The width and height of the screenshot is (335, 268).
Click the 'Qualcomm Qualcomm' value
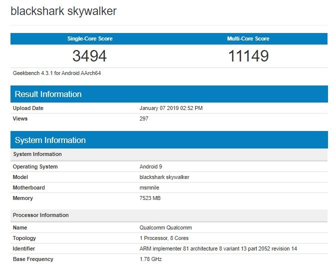166,227
